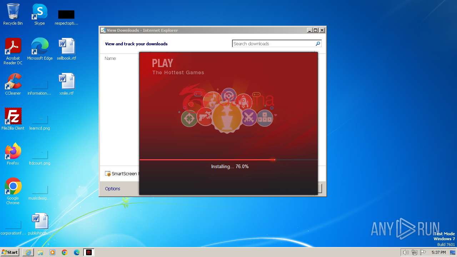This screenshot has height=257, width=457.
Task: Launch the FileZilla Client shortcut
Action: click(13, 119)
